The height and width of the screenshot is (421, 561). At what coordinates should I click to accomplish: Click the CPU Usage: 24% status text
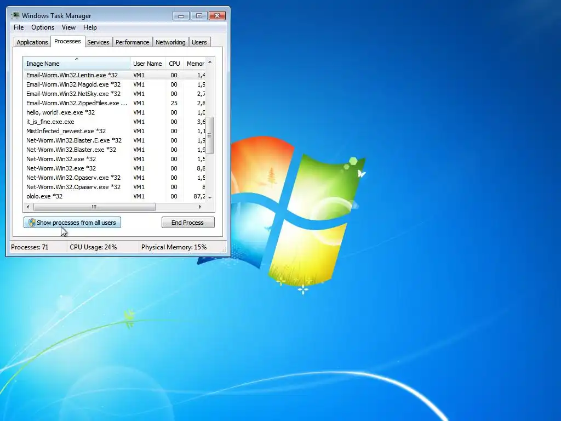[x=93, y=247]
